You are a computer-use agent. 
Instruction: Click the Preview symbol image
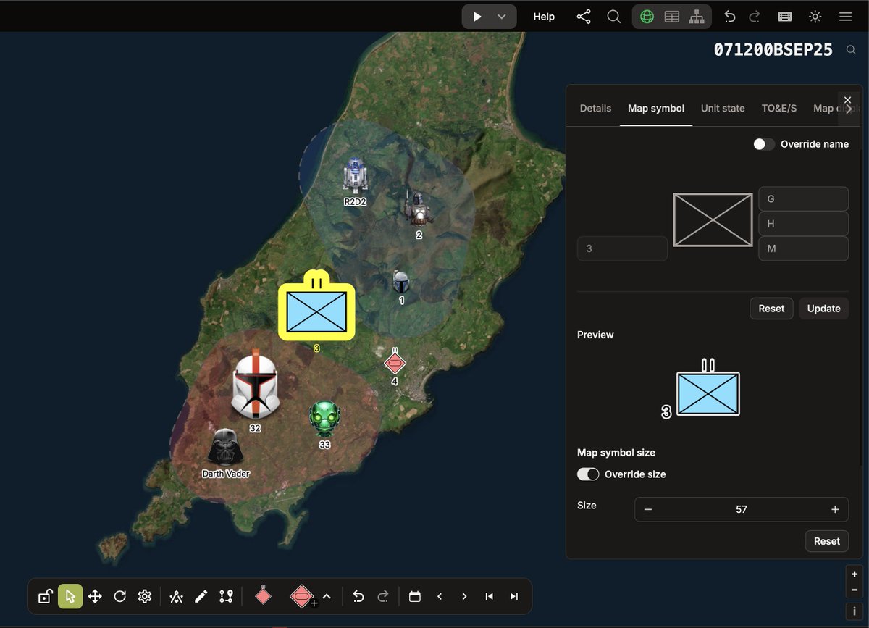[x=701, y=389]
